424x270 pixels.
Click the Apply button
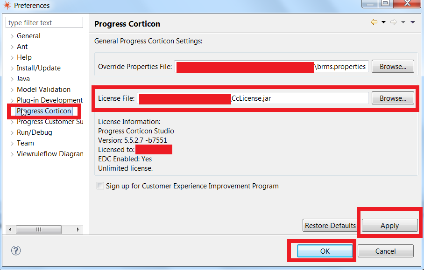pos(389,225)
